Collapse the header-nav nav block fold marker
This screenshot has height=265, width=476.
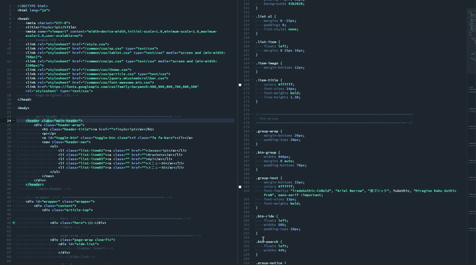click(15, 141)
